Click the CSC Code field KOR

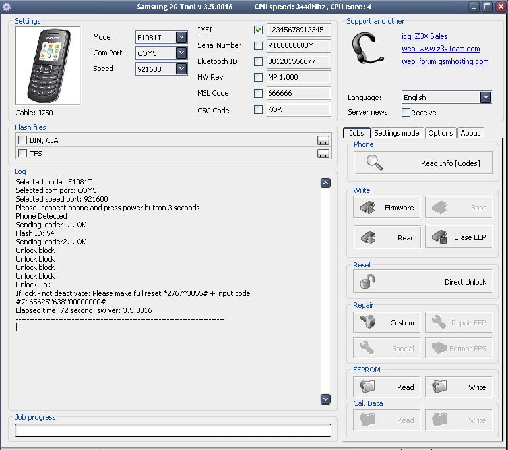(x=298, y=109)
